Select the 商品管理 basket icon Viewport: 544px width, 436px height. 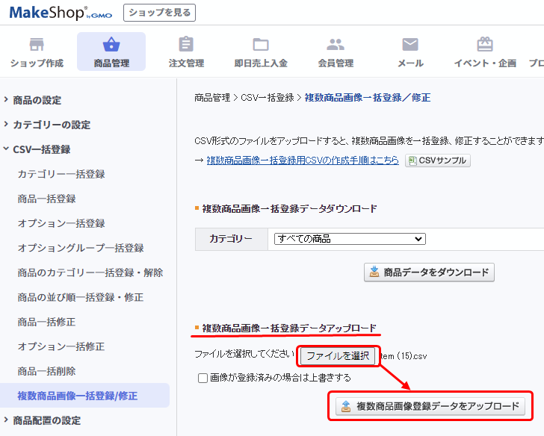(111, 45)
